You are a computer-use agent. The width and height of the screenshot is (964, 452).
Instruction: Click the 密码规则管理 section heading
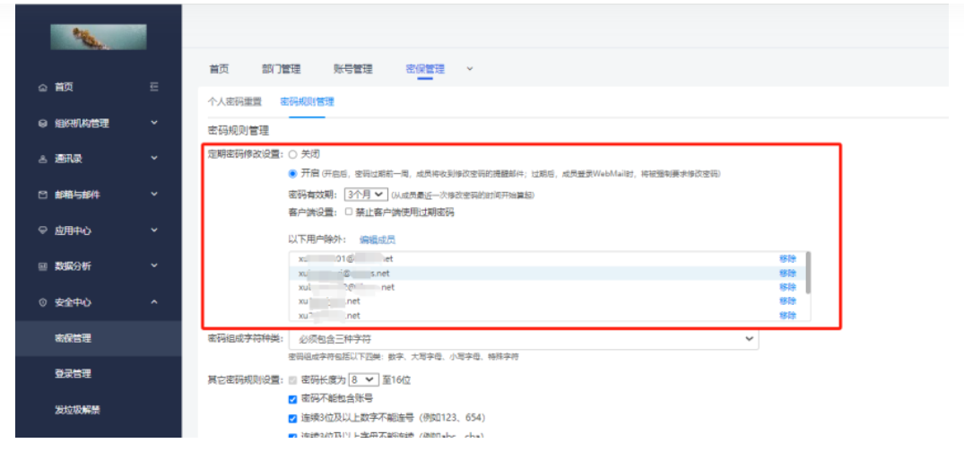pos(239,131)
